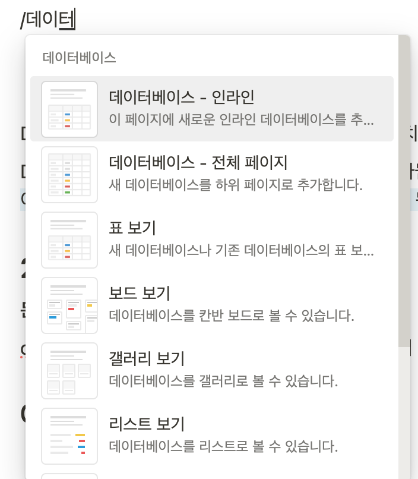Click '데이터베이스를 리스트로 볼 수 있습니다' description

pos(224,446)
